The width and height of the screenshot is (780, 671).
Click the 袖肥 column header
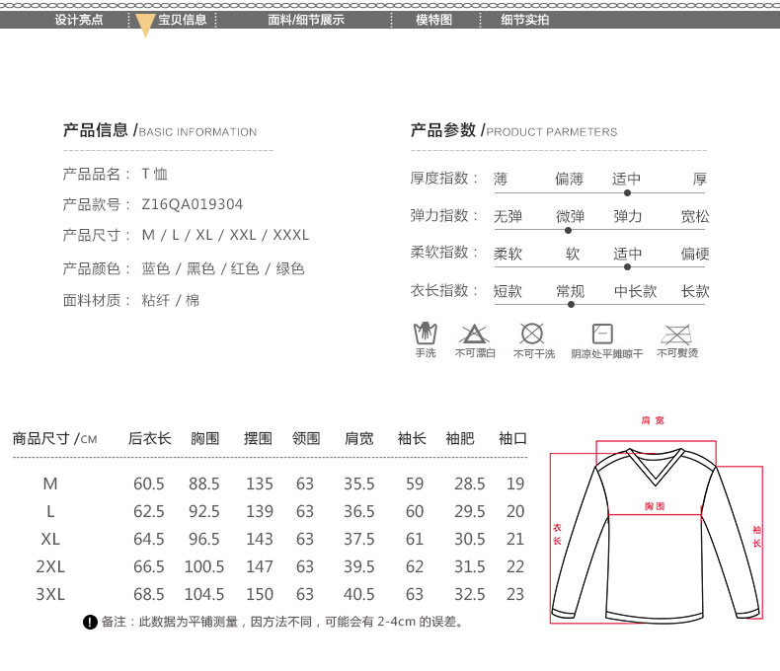click(460, 438)
